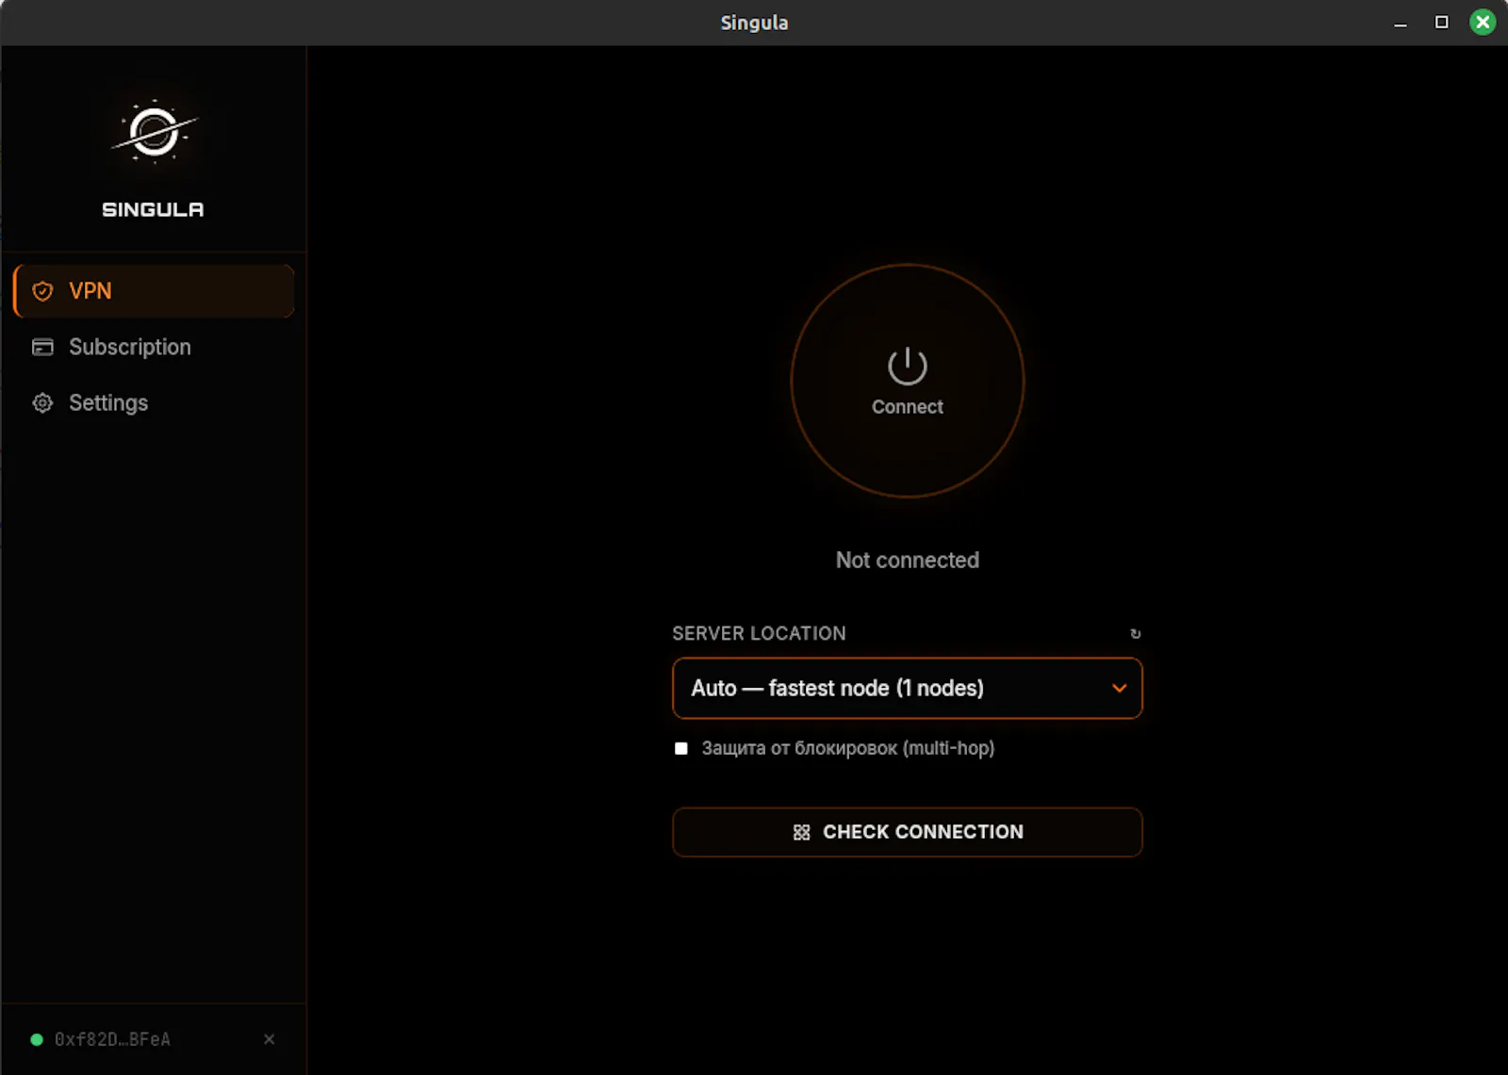Disconnect wallet 0xf82D…BFeA with the X

[x=270, y=1039]
